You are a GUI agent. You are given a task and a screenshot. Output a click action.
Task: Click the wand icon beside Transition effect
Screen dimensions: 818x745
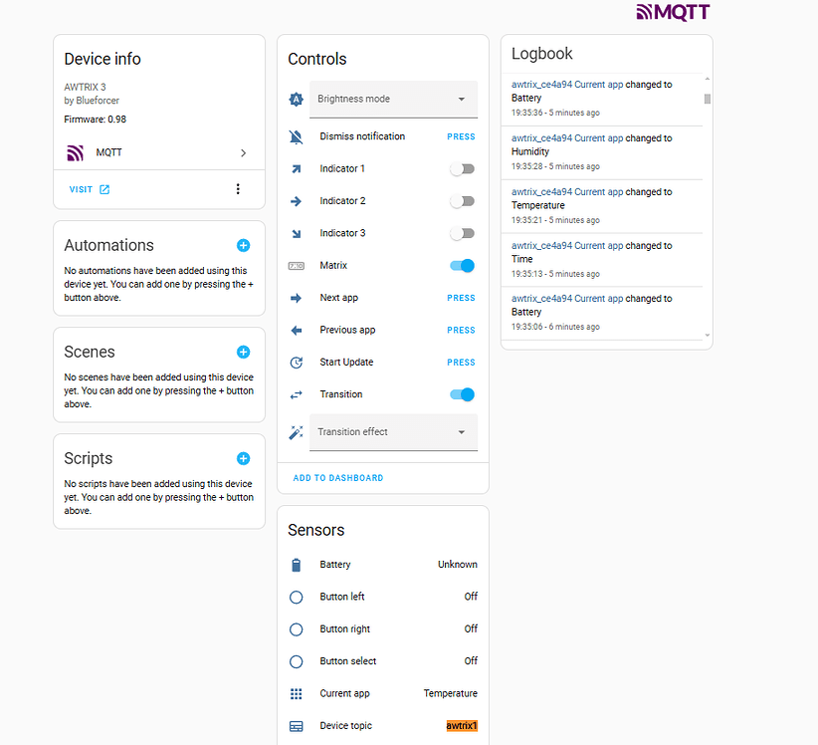coord(295,432)
